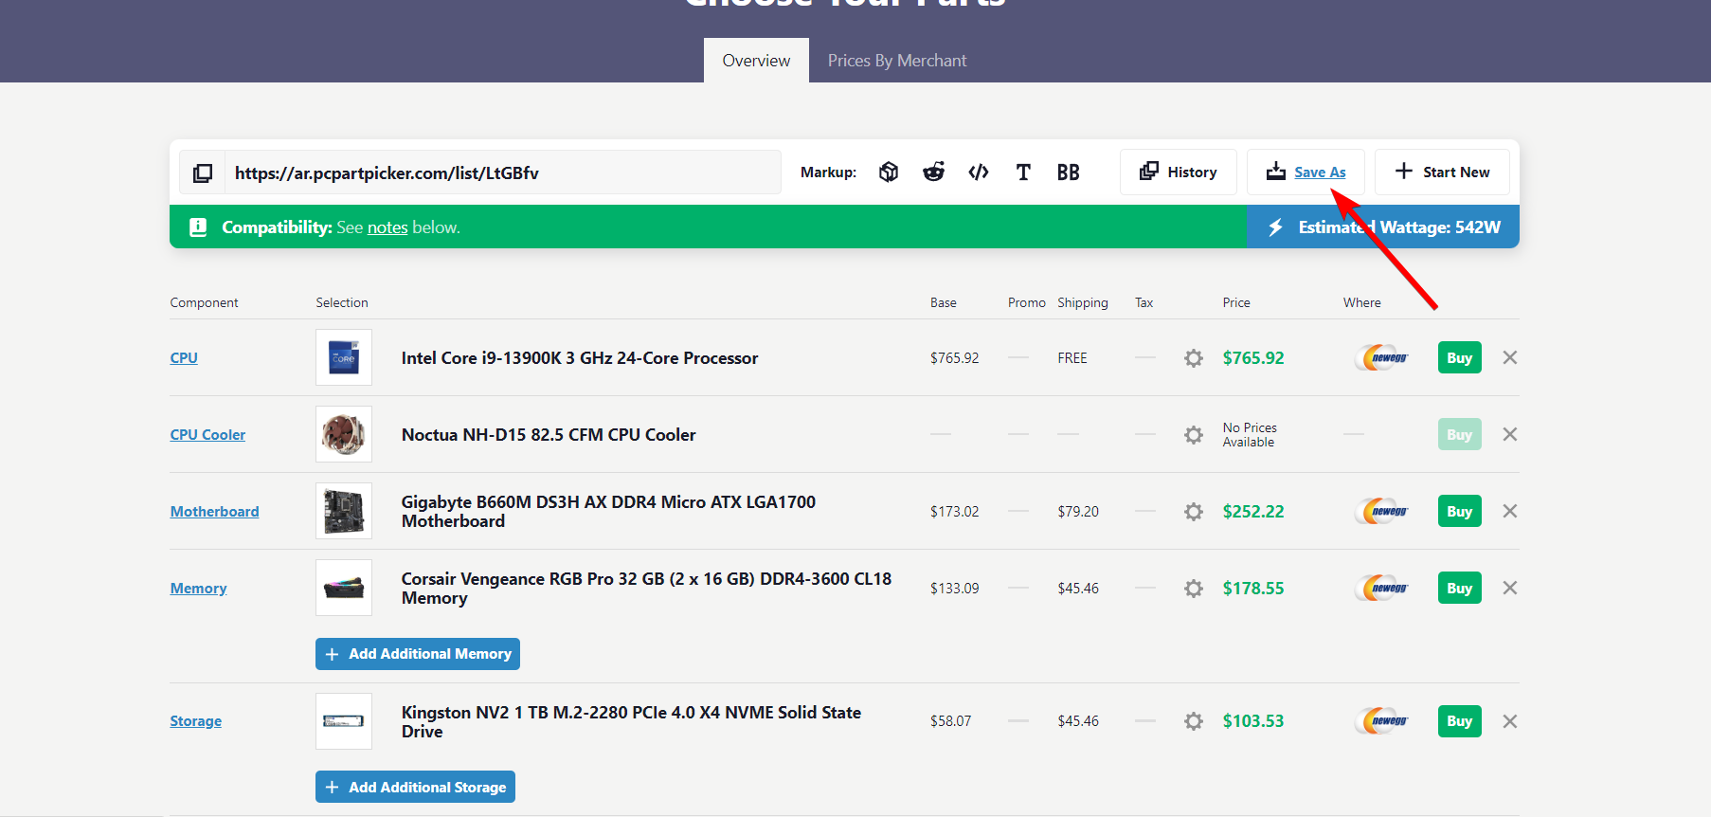Buy the Corsair Vengeance RGB Pro memory

[x=1459, y=588]
